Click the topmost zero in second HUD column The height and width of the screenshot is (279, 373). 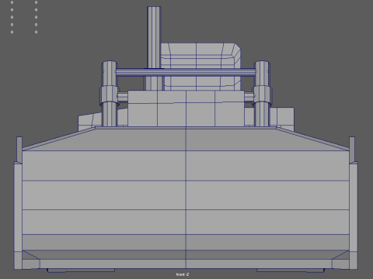pos(36,2)
